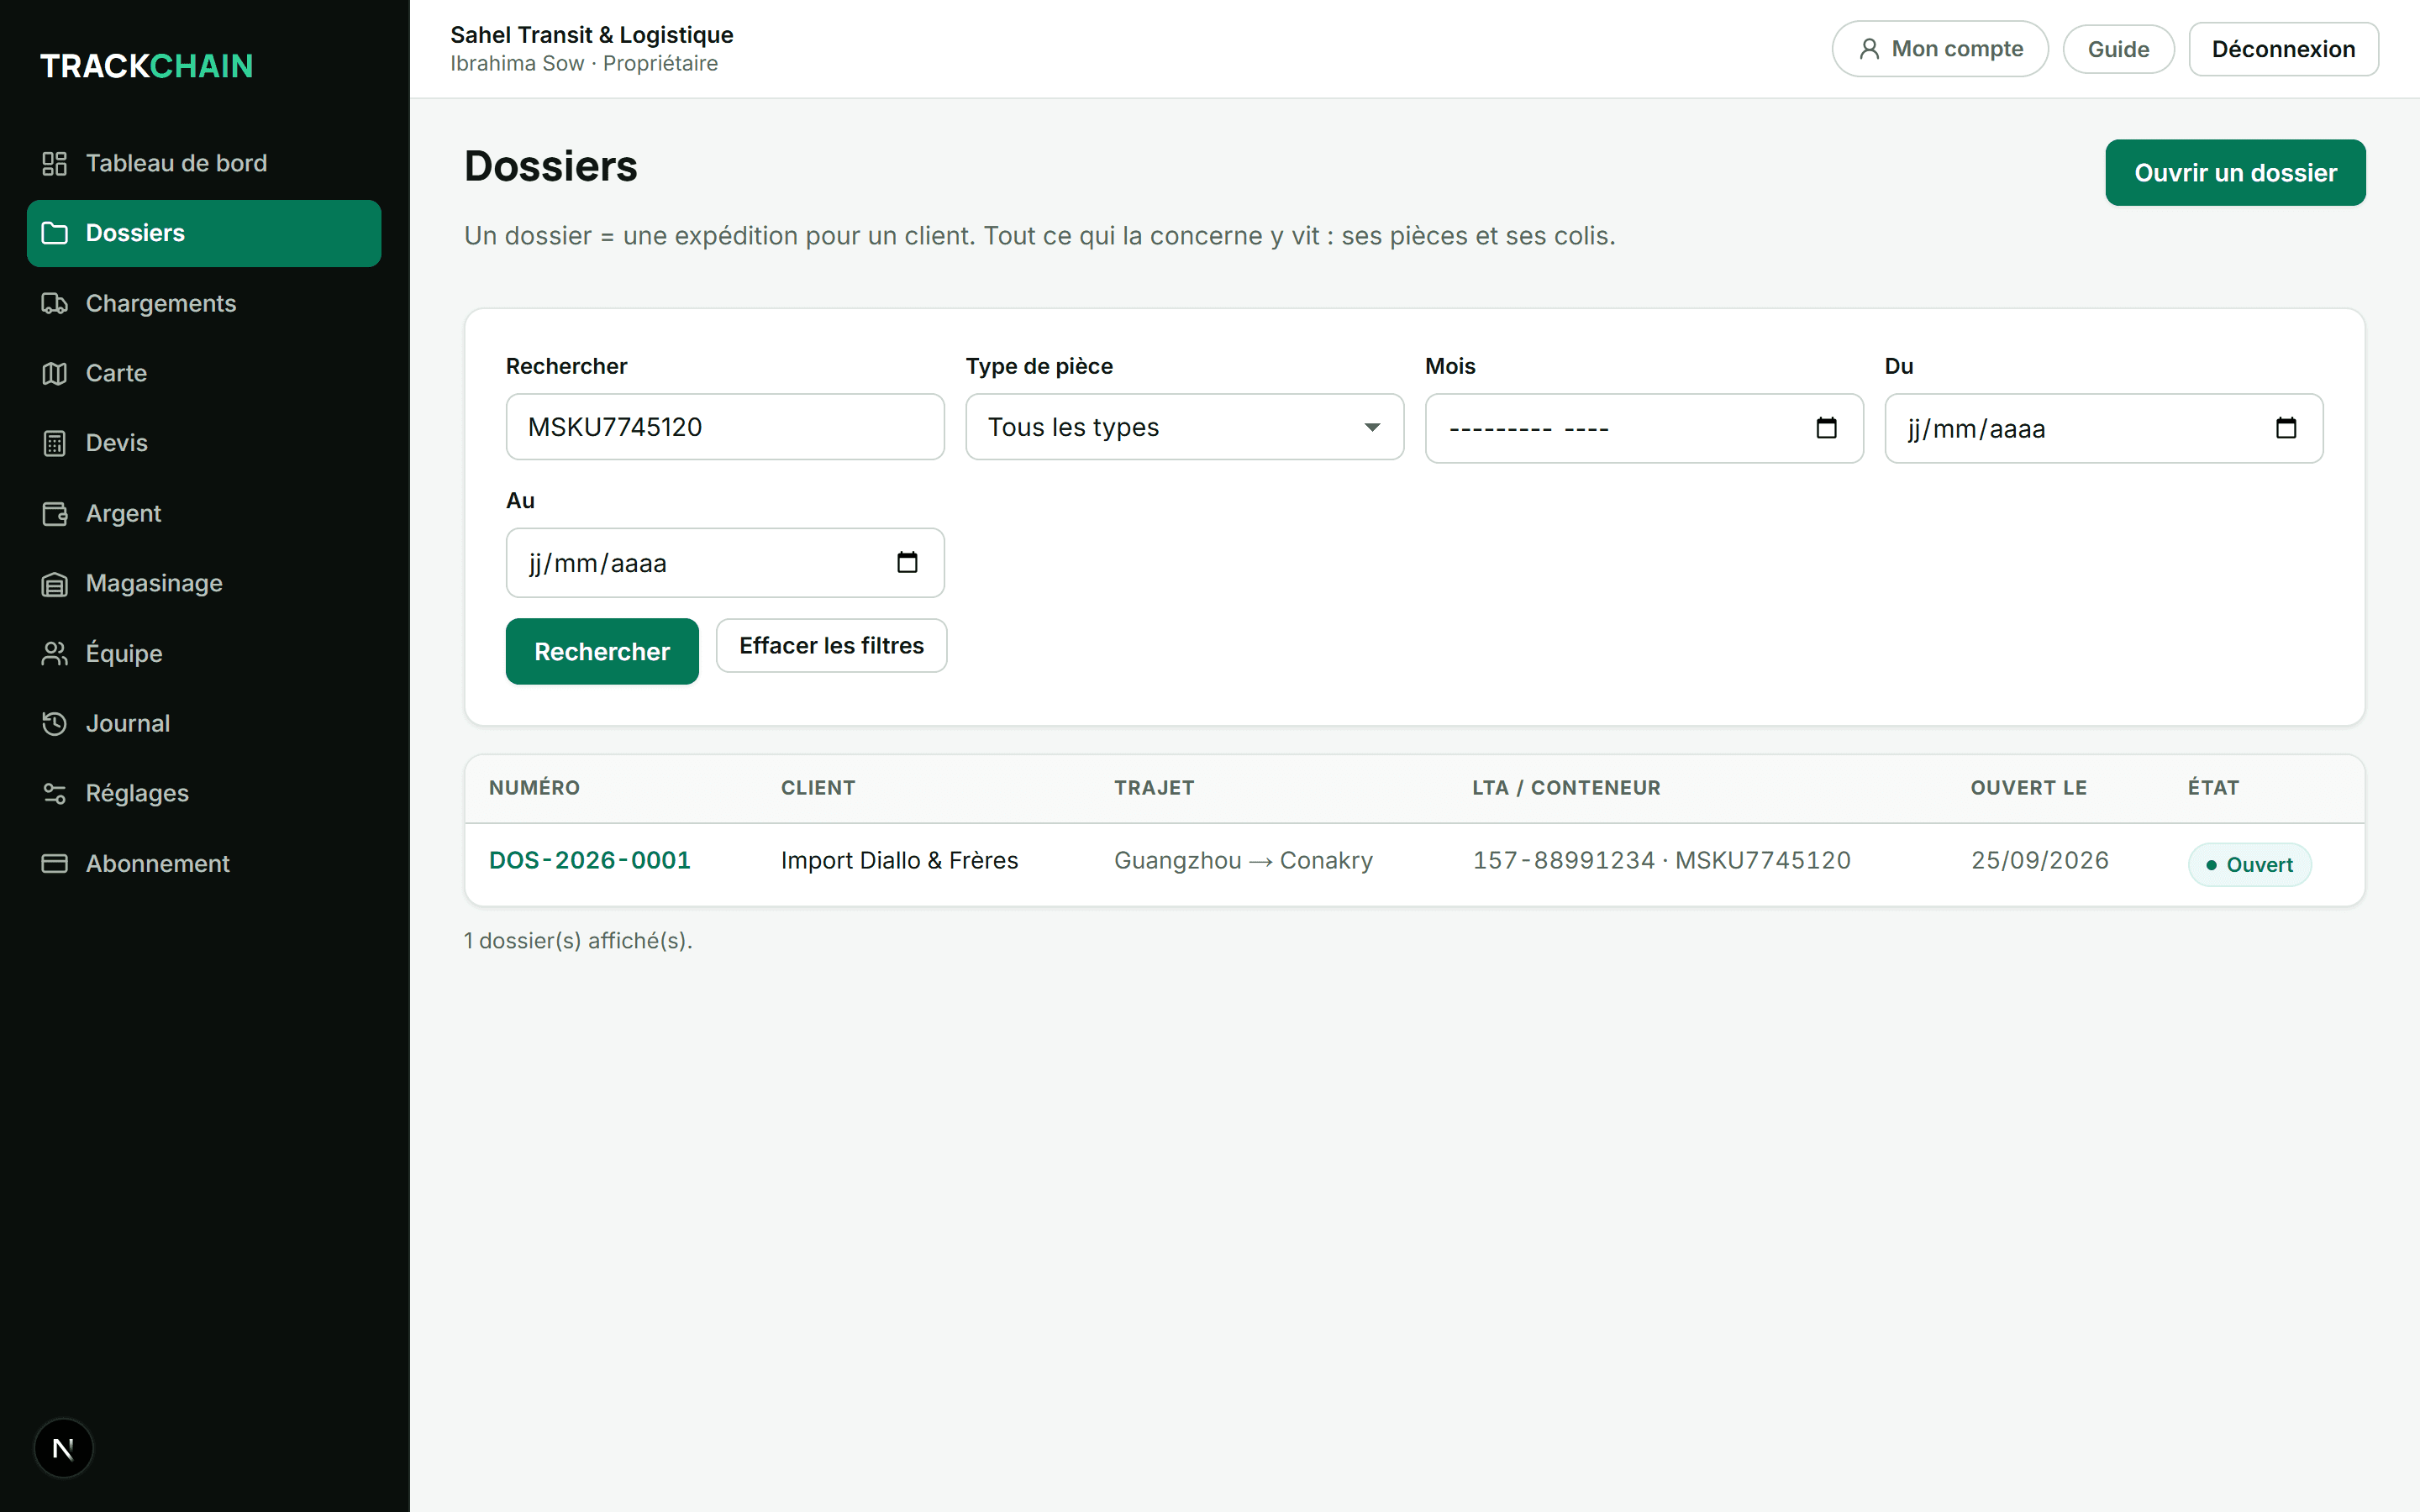Open the Guide button
Image resolution: width=2420 pixels, height=1512 pixels.
pyautogui.click(x=2118, y=49)
